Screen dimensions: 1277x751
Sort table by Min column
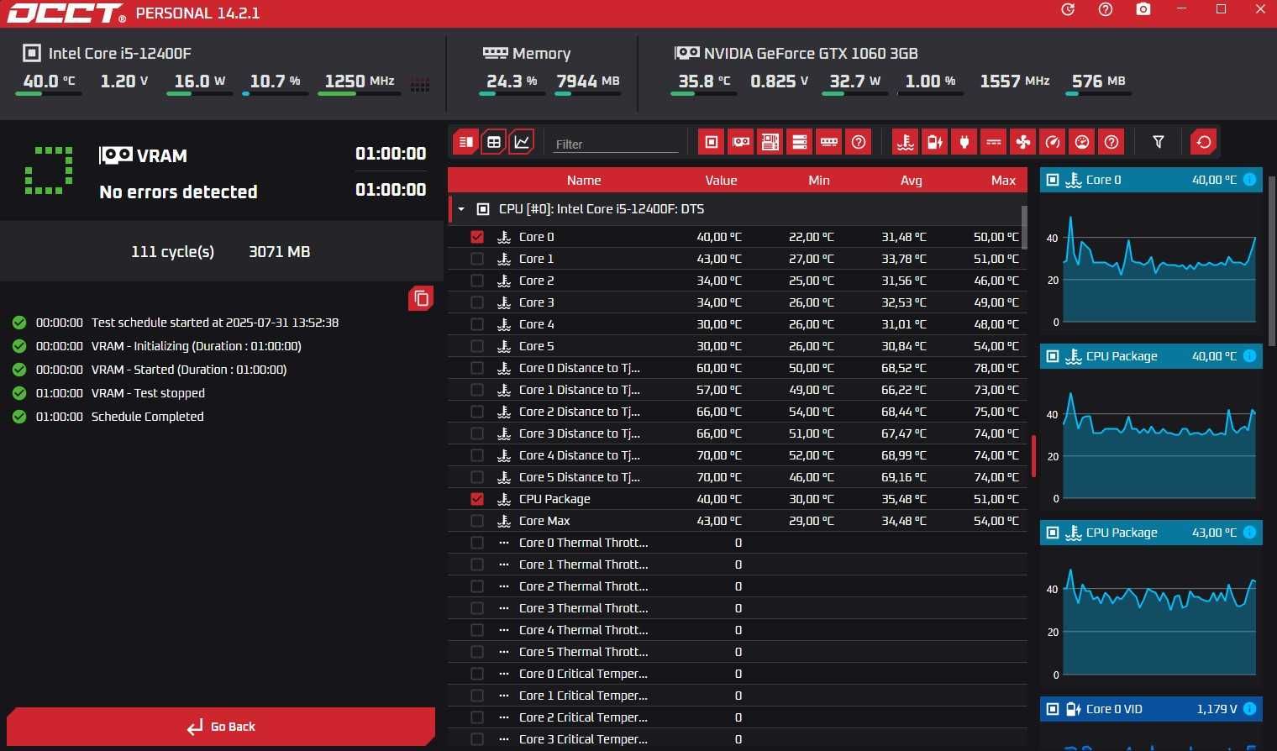pos(819,181)
